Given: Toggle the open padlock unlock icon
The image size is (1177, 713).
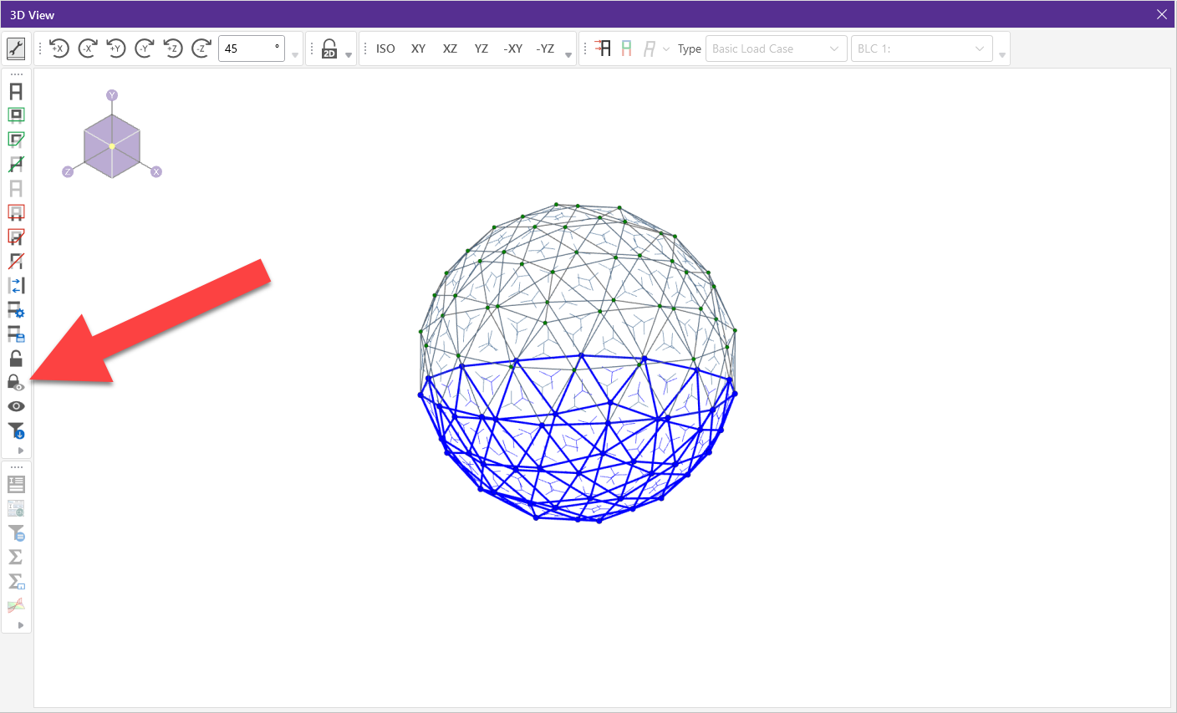Looking at the screenshot, I should click(16, 359).
